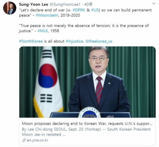Screen dimensions: 159x147
Task: Follow the #DPRK hashtag
Action: click(x=79, y=10)
